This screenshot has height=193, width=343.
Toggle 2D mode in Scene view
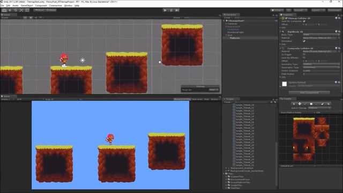point(25,18)
